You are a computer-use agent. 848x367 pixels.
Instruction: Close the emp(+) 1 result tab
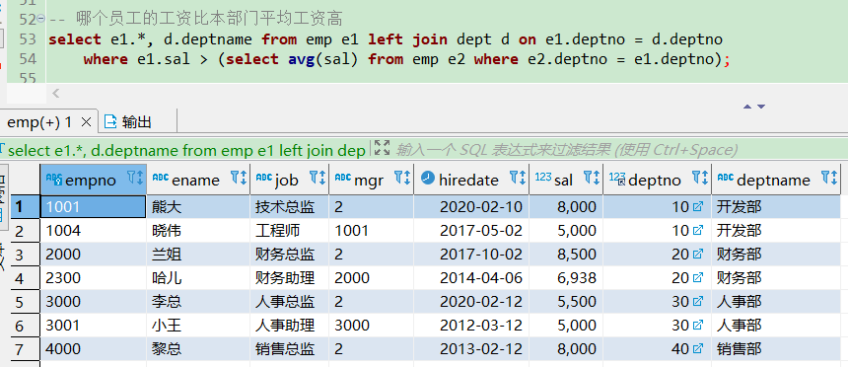pyautogui.click(x=86, y=122)
